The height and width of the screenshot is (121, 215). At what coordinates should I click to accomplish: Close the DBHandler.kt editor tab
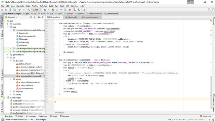(62, 17)
